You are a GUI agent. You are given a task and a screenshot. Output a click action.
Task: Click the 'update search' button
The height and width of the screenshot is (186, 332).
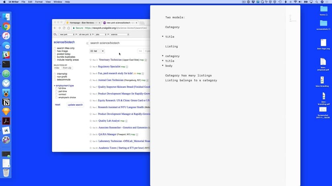point(75,105)
